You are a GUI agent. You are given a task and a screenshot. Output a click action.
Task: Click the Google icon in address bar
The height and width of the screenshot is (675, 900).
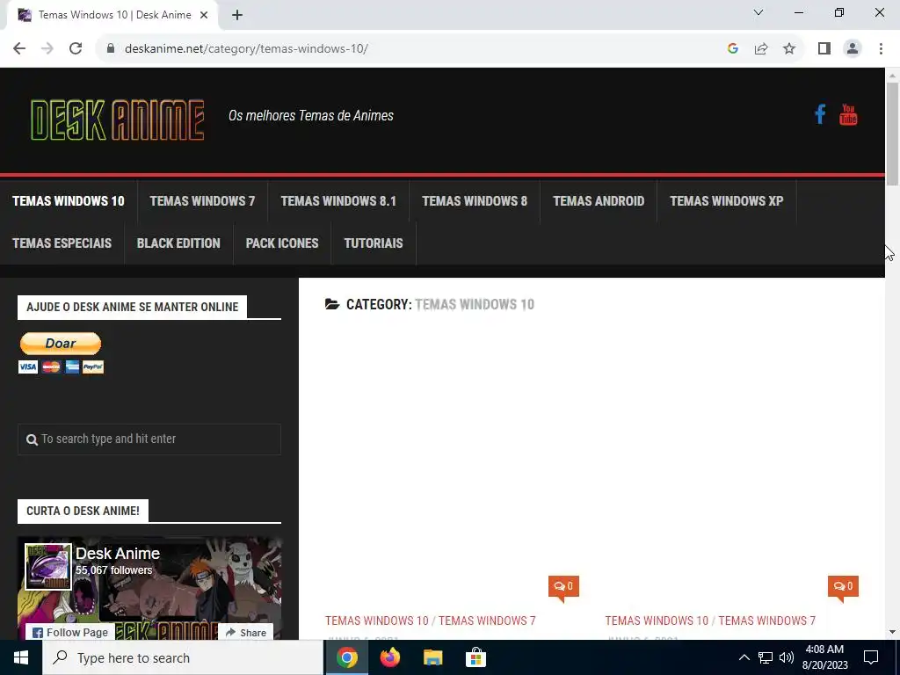pos(733,48)
